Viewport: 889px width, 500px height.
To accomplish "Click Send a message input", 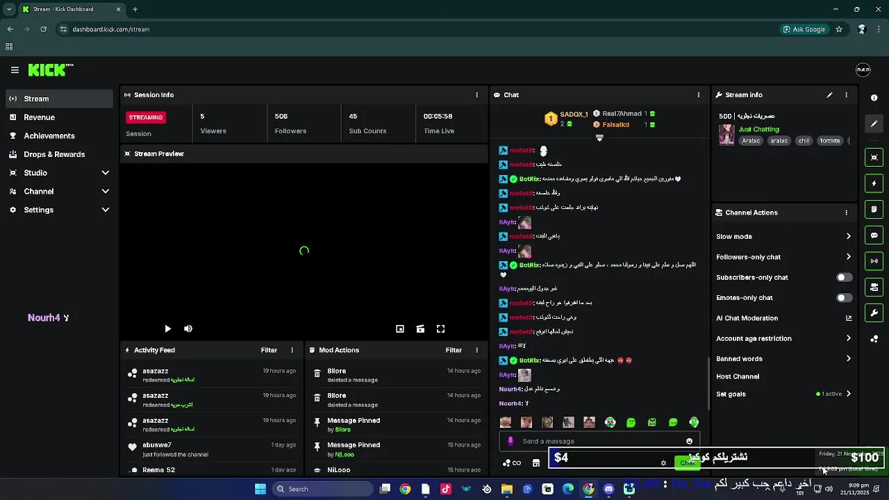I will (599, 441).
